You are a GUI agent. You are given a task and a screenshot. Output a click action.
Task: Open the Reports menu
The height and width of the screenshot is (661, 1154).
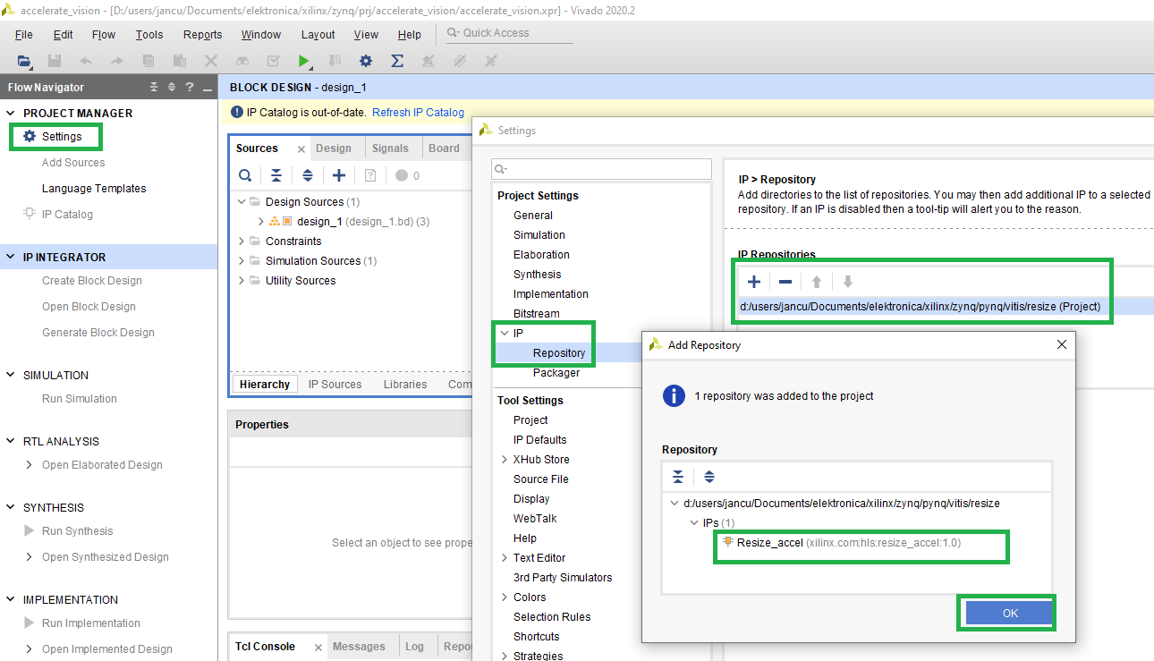pos(202,35)
